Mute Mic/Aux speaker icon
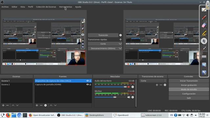The width and height of the screenshot is (210, 118). point(129,97)
